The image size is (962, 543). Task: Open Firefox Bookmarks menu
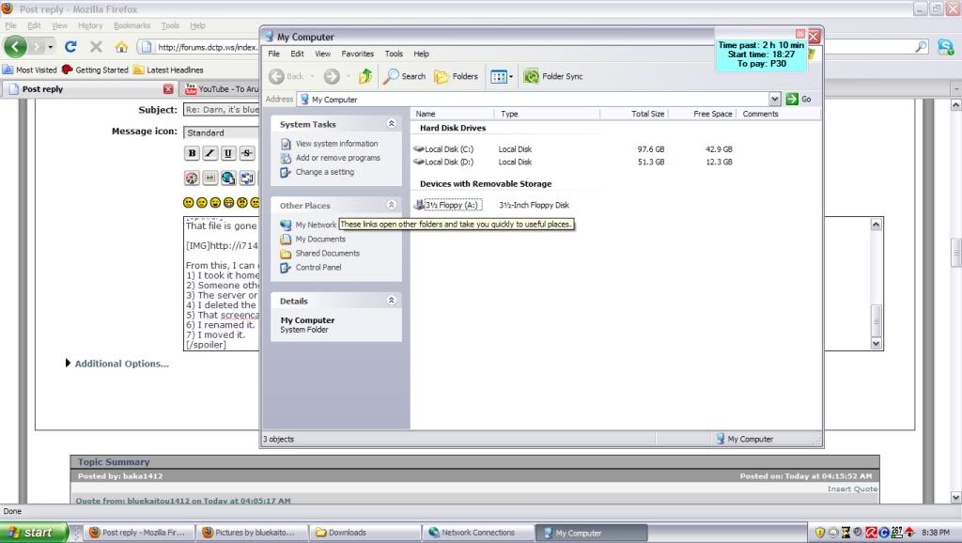click(132, 25)
